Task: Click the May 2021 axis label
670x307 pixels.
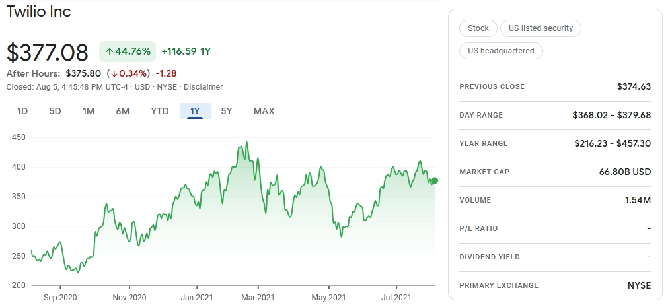Action: 328,298
